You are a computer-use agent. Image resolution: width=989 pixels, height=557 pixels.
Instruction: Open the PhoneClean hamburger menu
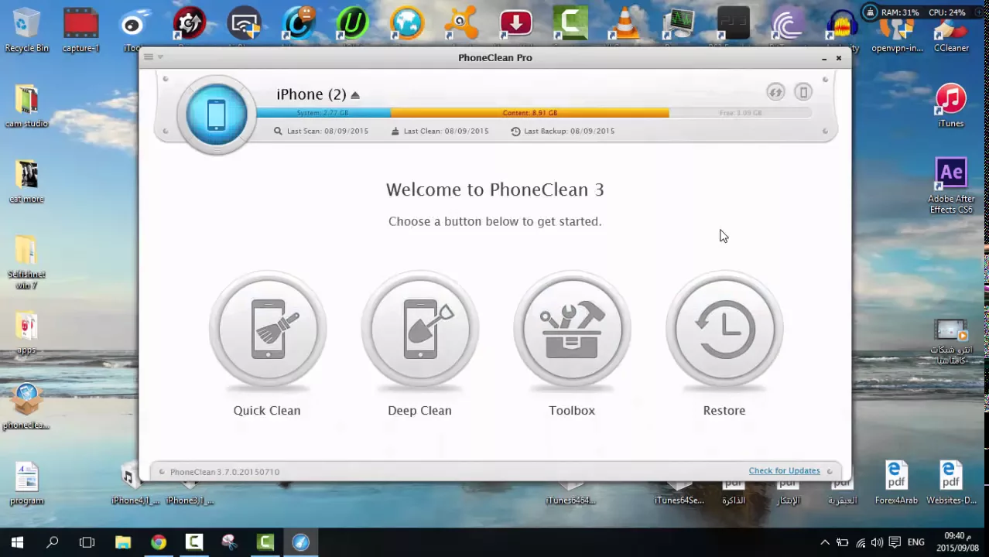click(149, 57)
